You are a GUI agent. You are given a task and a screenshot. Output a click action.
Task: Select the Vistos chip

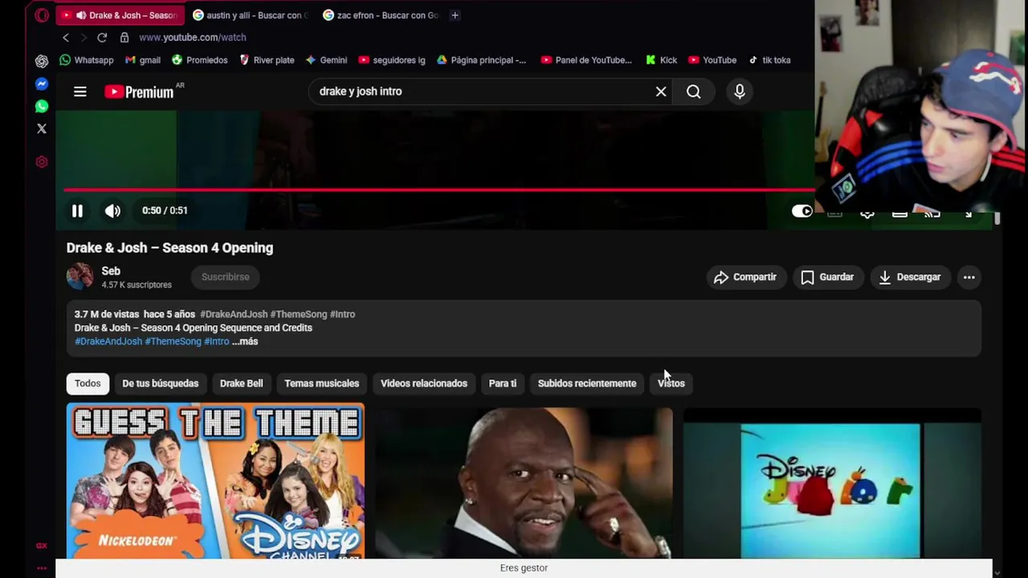pos(671,384)
